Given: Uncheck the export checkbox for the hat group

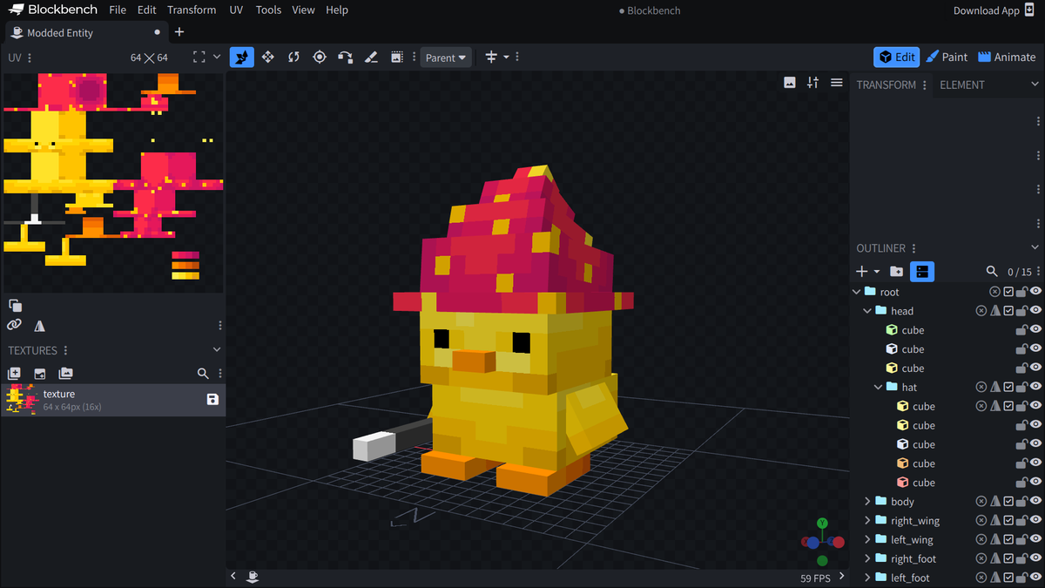Looking at the screenshot, I should [x=1008, y=386].
